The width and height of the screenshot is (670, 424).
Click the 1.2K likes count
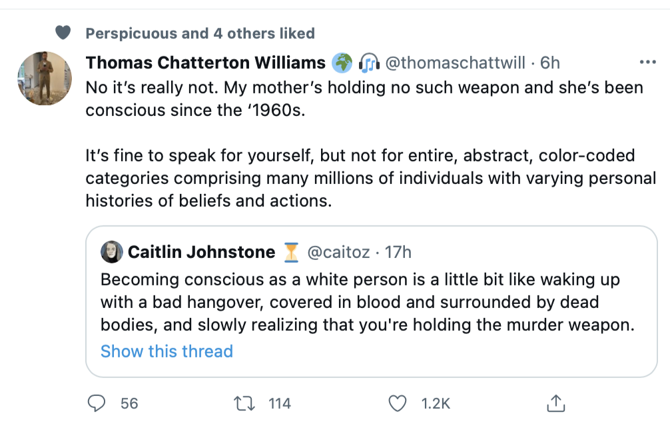pyautogui.click(x=436, y=403)
